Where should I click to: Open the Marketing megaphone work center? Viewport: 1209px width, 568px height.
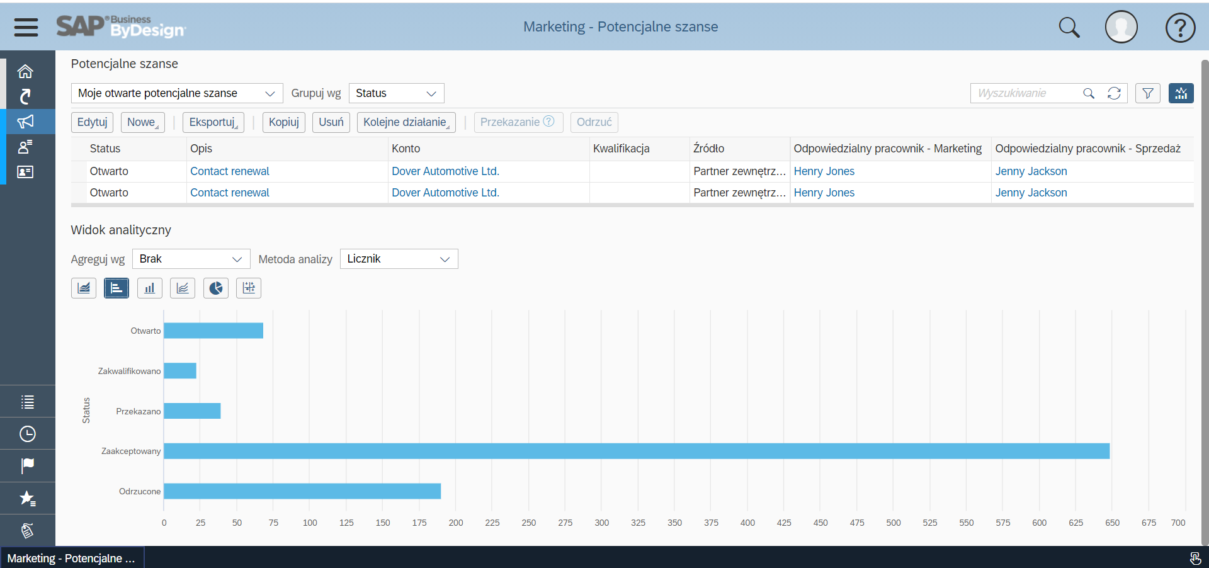(25, 122)
